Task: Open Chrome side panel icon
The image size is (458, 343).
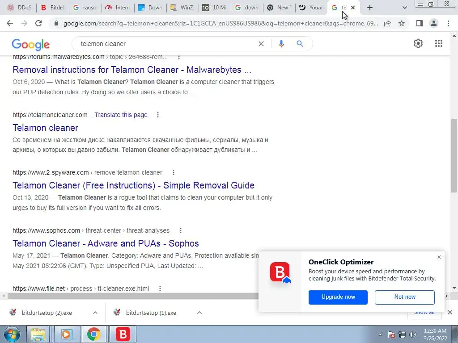Action: [x=420, y=23]
